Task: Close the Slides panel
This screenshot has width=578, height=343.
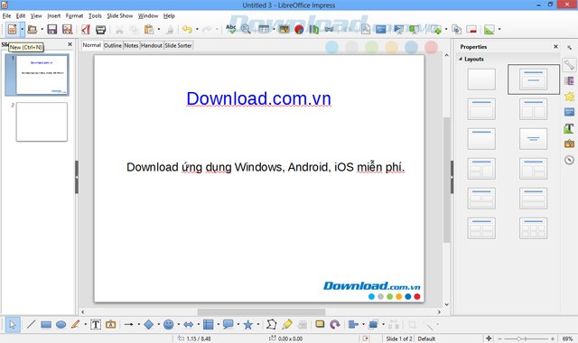Action: pos(70,44)
